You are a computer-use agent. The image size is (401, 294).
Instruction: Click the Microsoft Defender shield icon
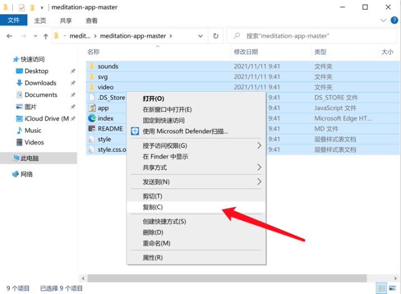pyautogui.click(x=134, y=132)
